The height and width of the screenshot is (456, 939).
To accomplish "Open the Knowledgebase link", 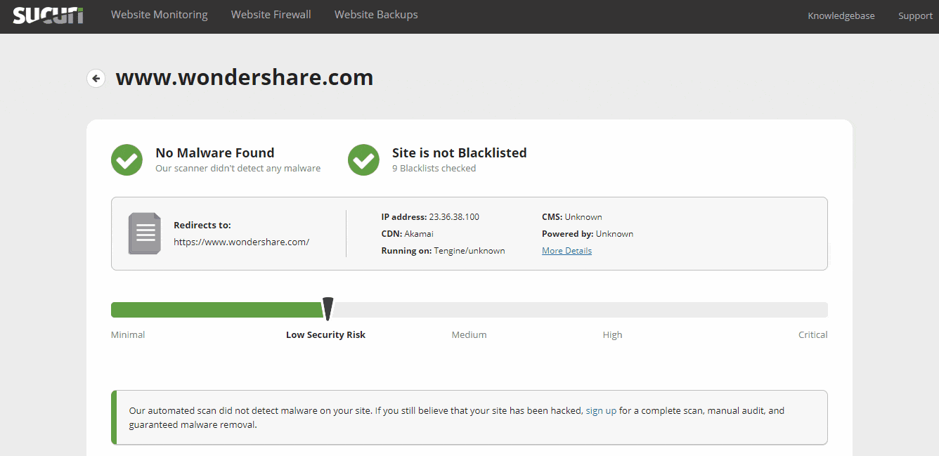I will pos(841,15).
